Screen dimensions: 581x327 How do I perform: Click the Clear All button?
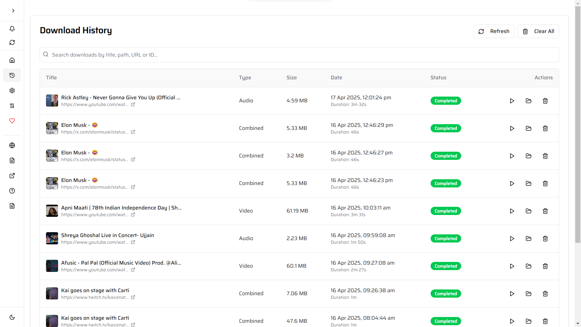click(x=538, y=31)
